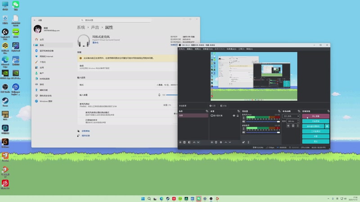Adjust the desktop audio volume slider in the OBS mixer
360x202 pixels.
263,132
